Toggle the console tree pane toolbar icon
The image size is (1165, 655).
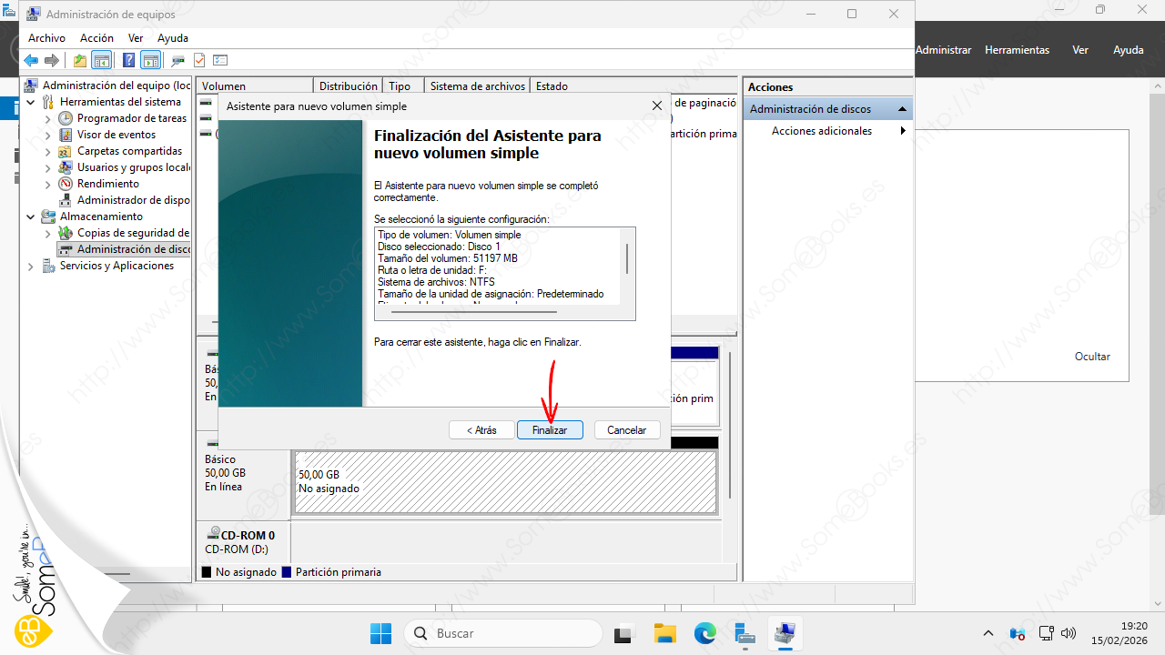102,61
